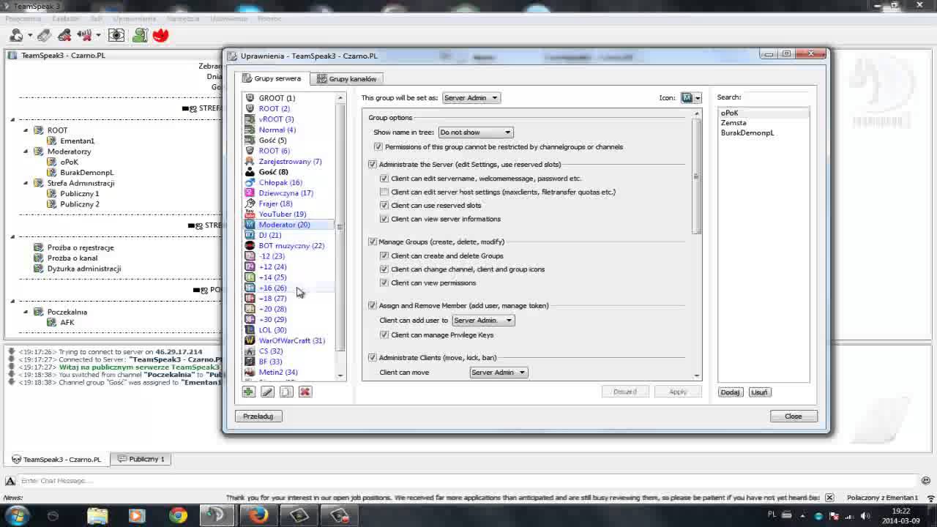Toggle 'Client can create and delete Groups'
This screenshot has width=937, height=527.
(x=384, y=256)
